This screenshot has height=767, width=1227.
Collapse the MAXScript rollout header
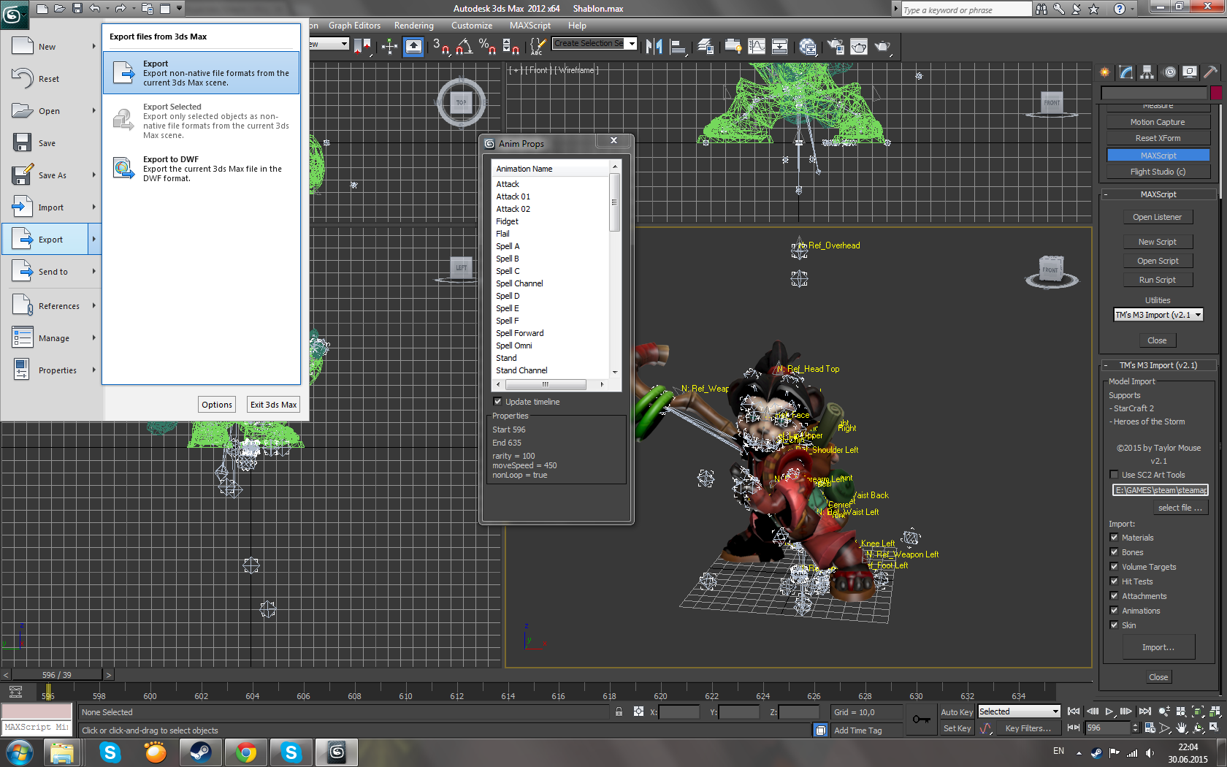point(1158,194)
